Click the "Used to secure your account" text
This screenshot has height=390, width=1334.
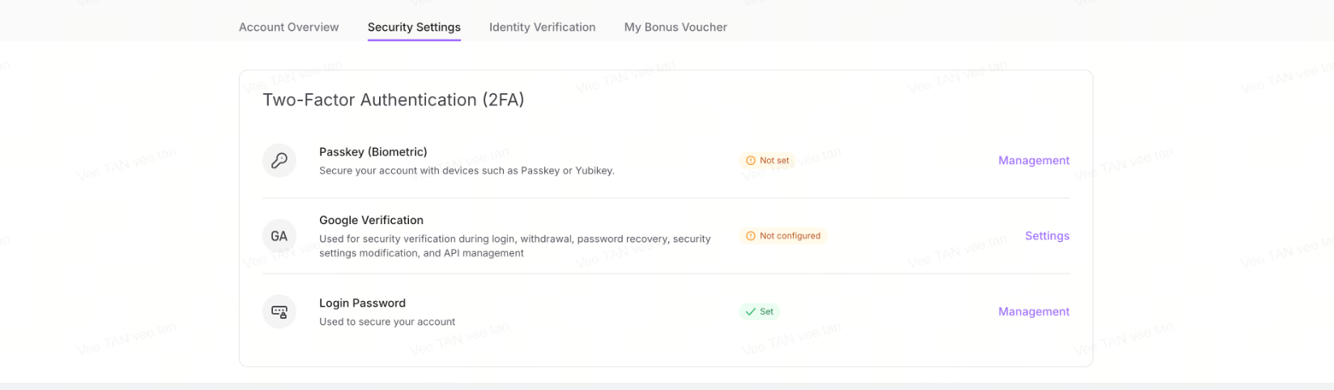387,322
